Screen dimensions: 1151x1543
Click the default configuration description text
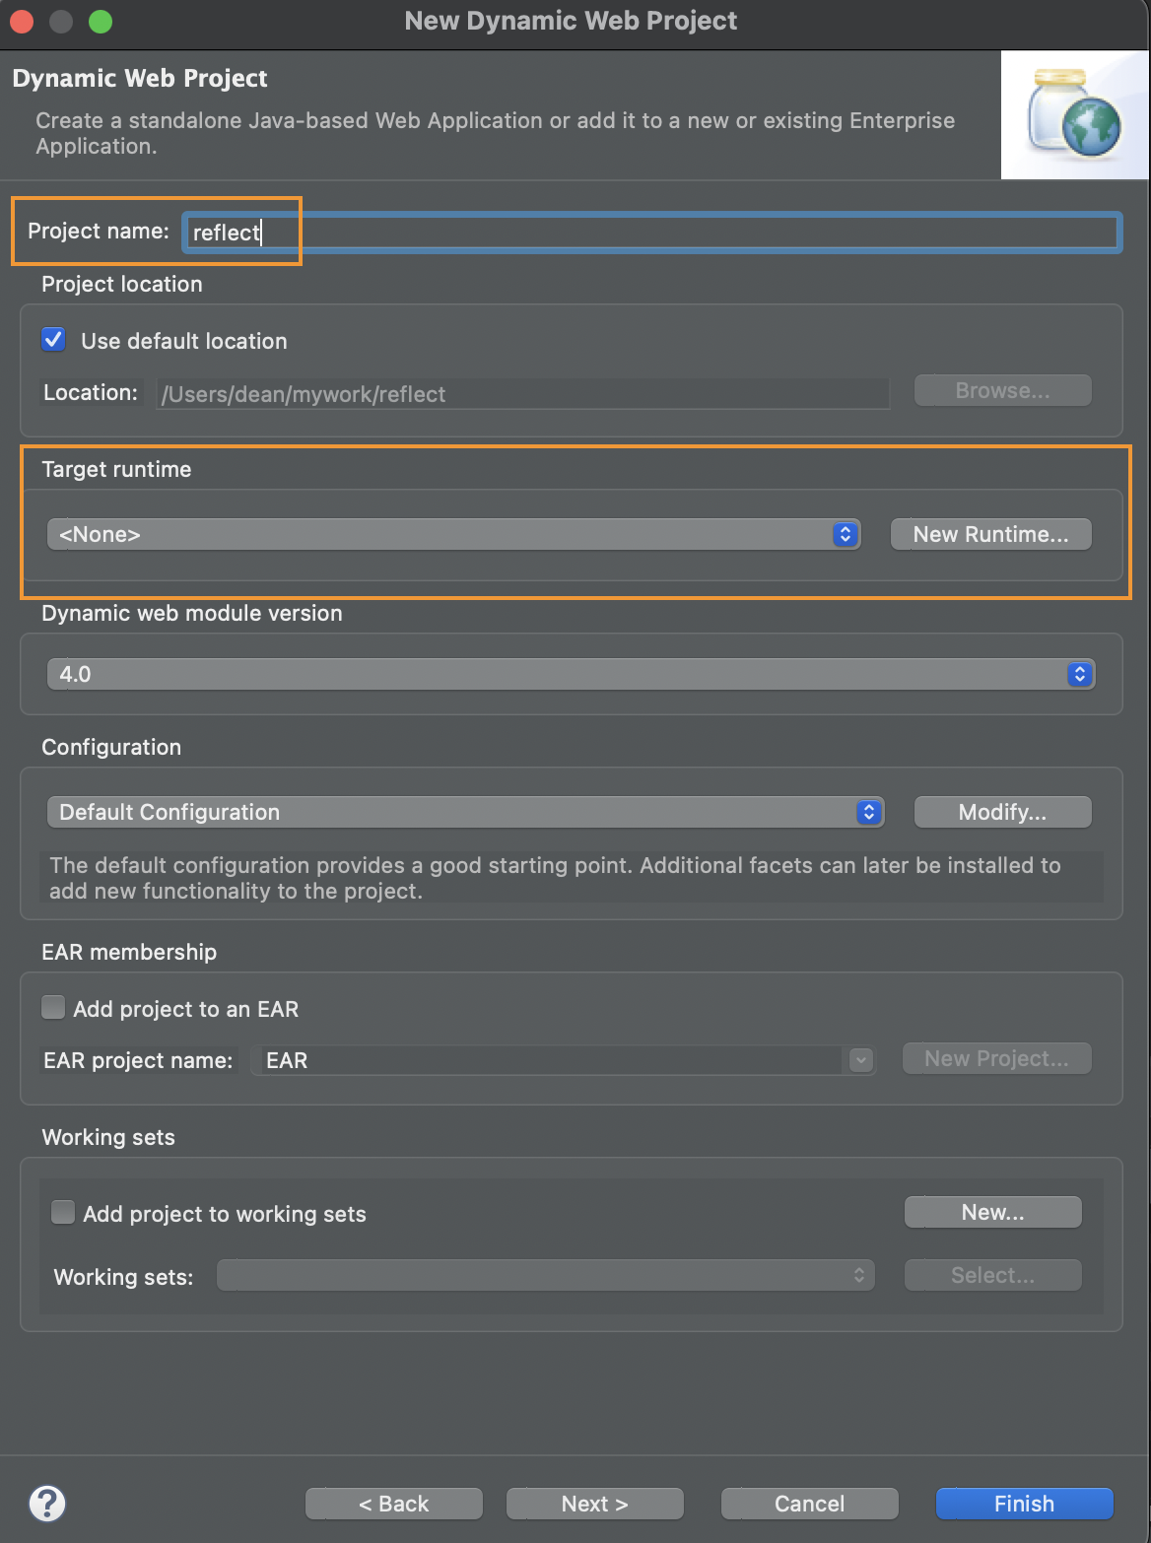[x=555, y=878]
